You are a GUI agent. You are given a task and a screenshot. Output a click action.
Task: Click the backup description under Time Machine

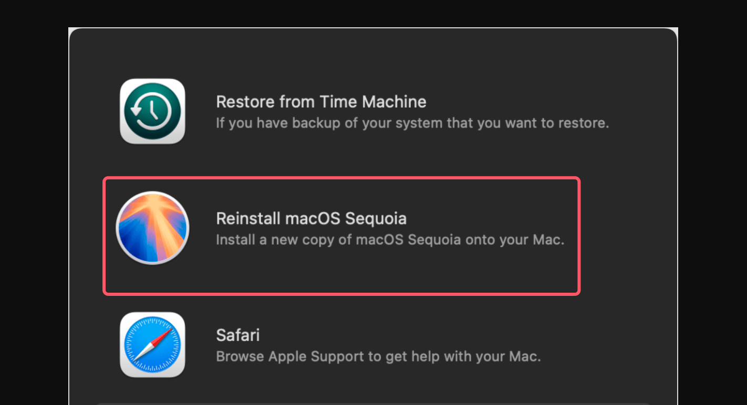tap(412, 123)
